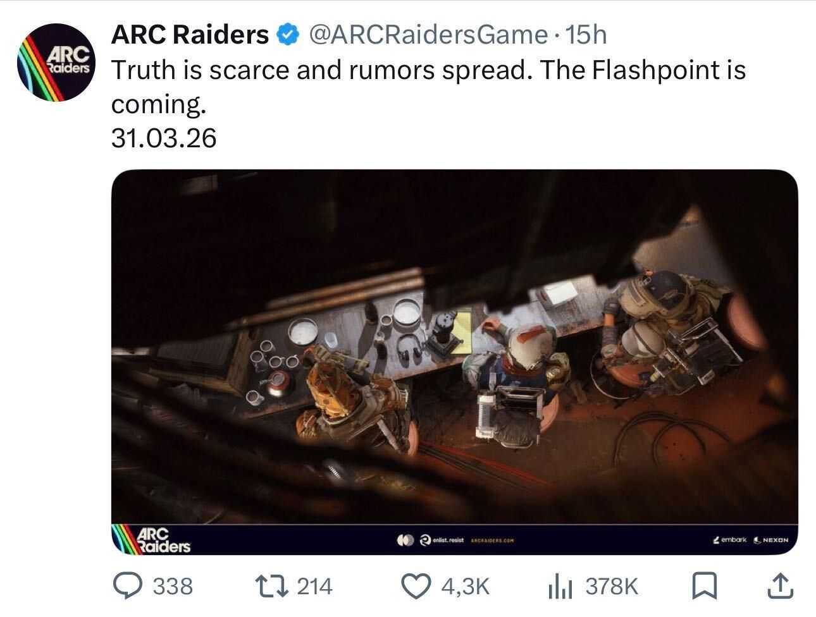Open the replies speech bubble icon
Screen dimensions: 816x617
point(128,585)
